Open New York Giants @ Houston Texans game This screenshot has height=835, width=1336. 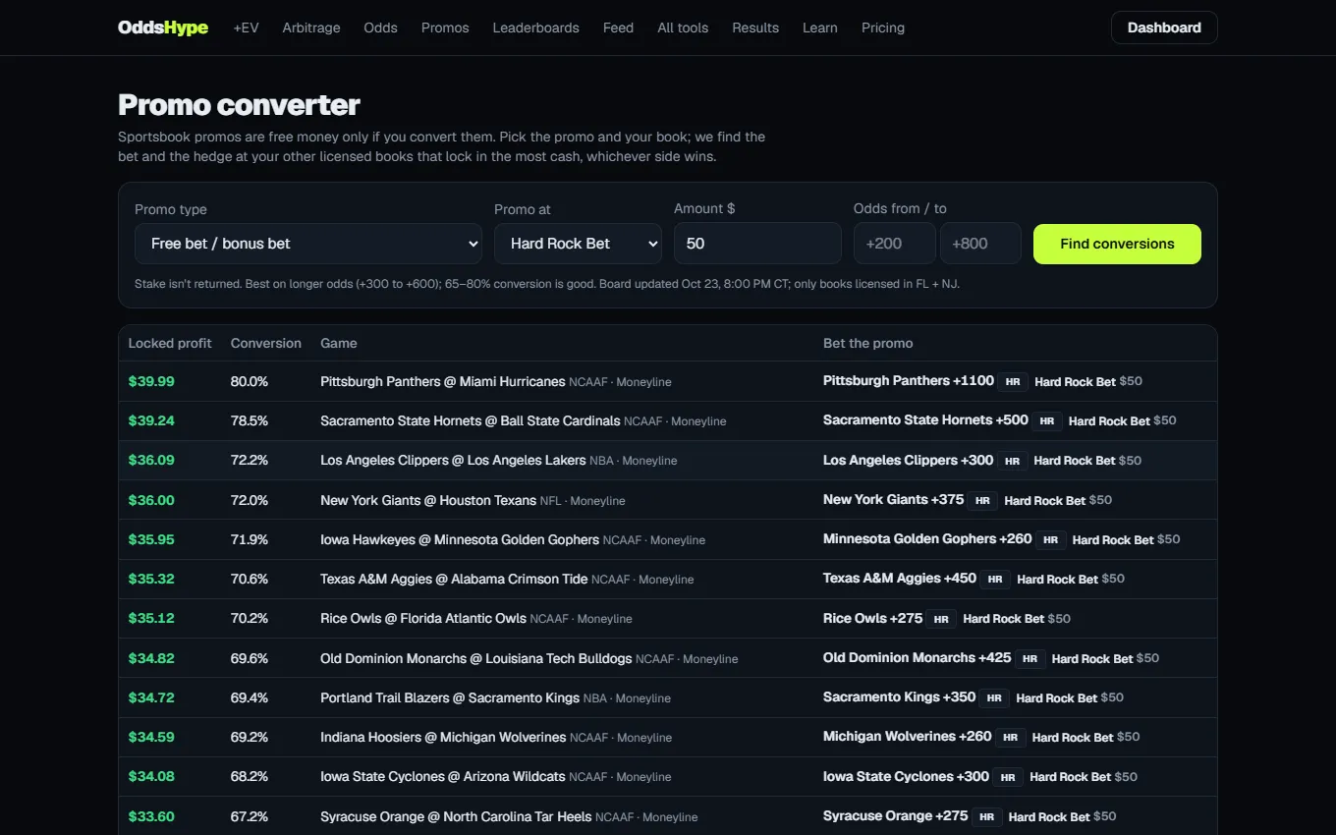(x=428, y=500)
